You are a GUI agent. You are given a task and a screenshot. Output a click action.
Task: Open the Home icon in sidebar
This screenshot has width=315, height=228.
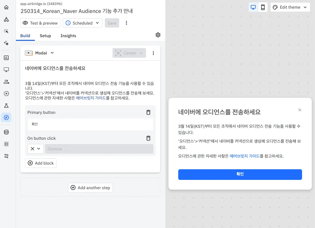(6, 7)
